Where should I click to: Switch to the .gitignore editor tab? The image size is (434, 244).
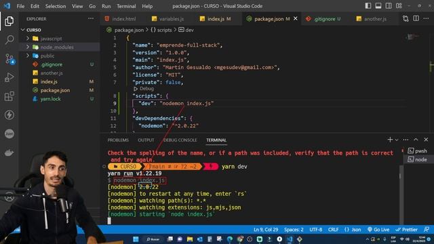[323, 19]
